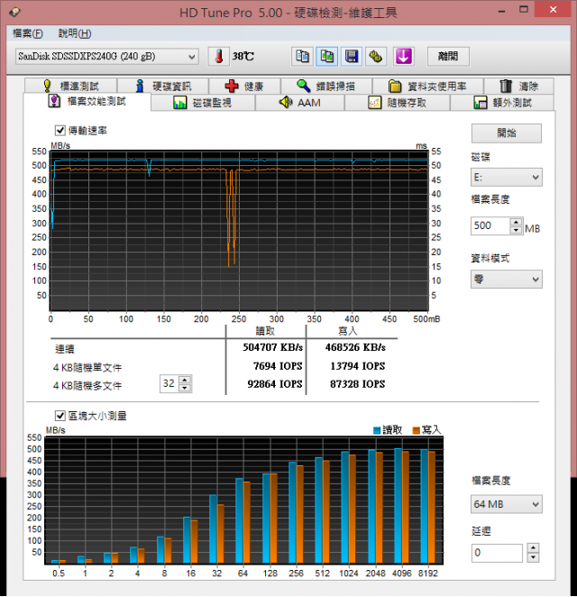Open the E: drive letter dropdown

tap(506, 178)
